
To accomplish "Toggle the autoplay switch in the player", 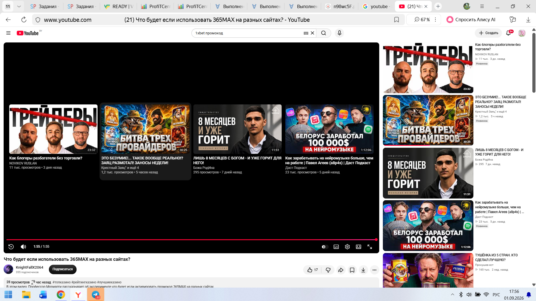I will coord(324,247).
